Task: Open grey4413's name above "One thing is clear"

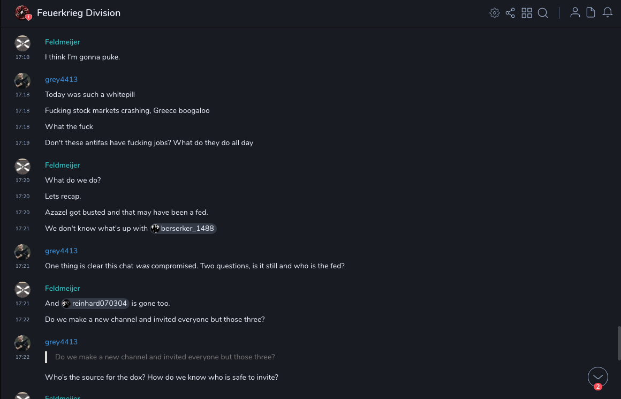Action: click(61, 251)
